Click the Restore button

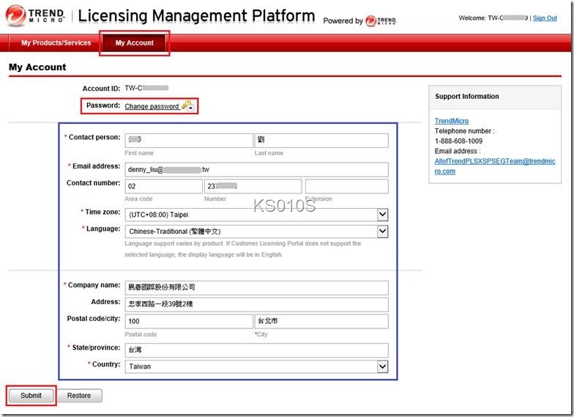pyautogui.click(x=79, y=396)
